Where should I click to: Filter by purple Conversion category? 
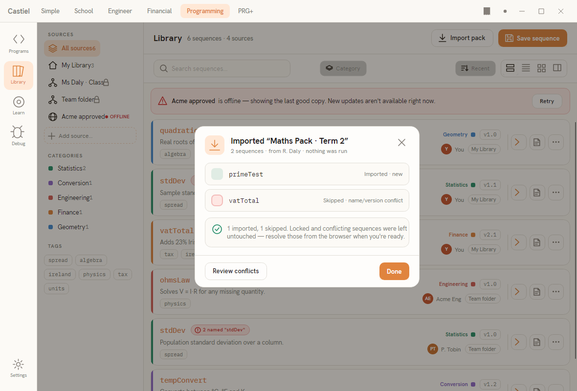pos(70,183)
